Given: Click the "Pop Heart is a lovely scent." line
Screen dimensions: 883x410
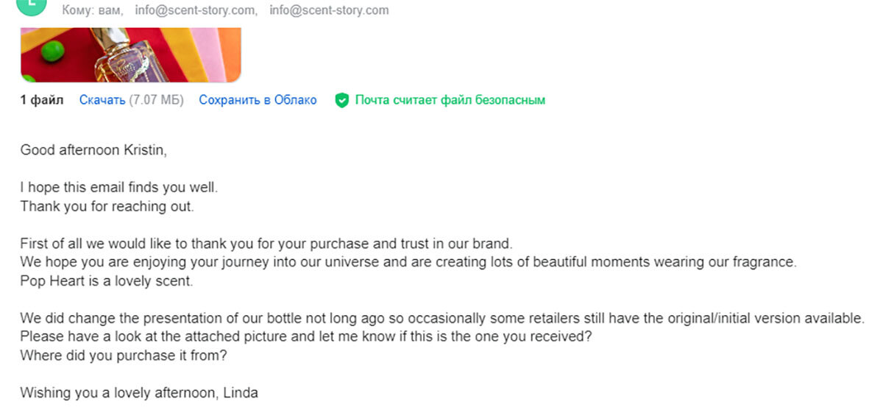Looking at the screenshot, I should click(x=107, y=281).
